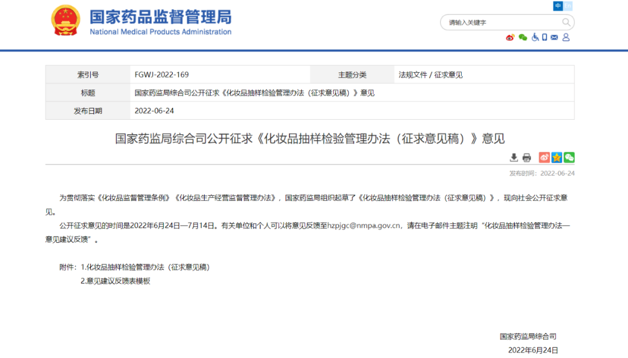The image size is (628, 358).
Task: Click the 法规文件 / 征求意见 category text
Action: point(430,75)
